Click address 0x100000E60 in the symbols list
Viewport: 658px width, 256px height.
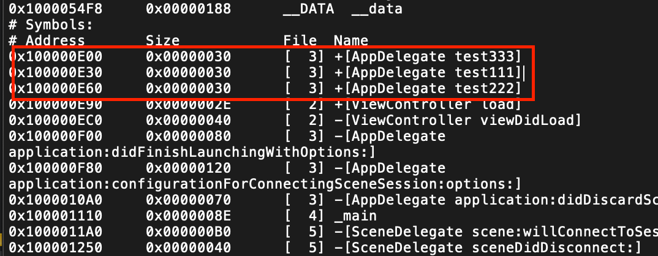(x=56, y=89)
